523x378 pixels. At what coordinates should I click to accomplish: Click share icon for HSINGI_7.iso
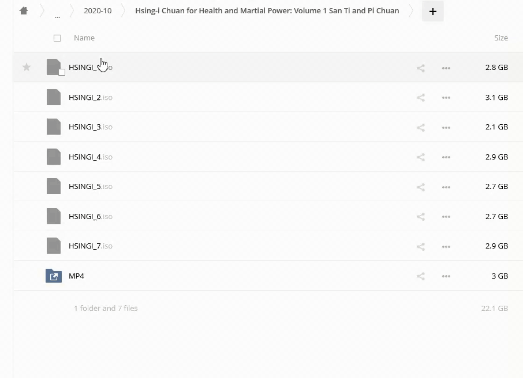pos(420,247)
